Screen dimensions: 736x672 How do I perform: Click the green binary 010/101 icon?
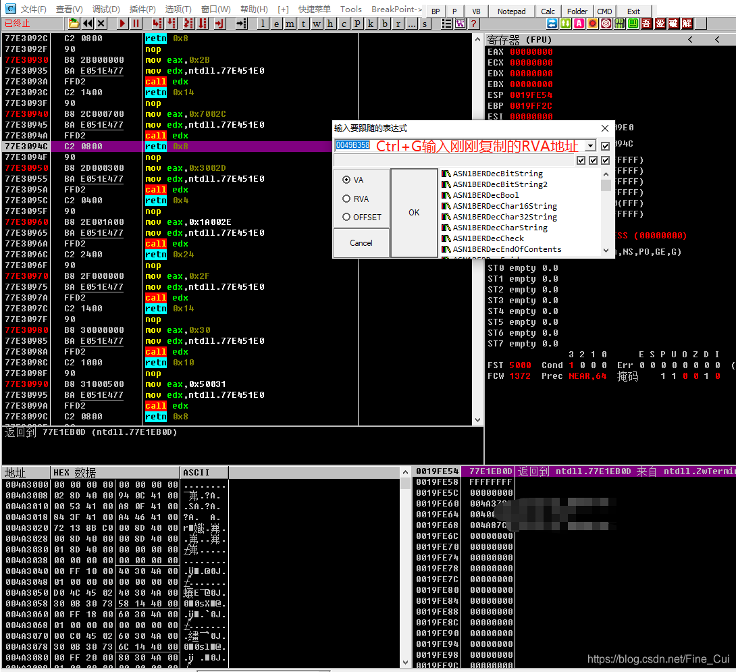coord(620,24)
